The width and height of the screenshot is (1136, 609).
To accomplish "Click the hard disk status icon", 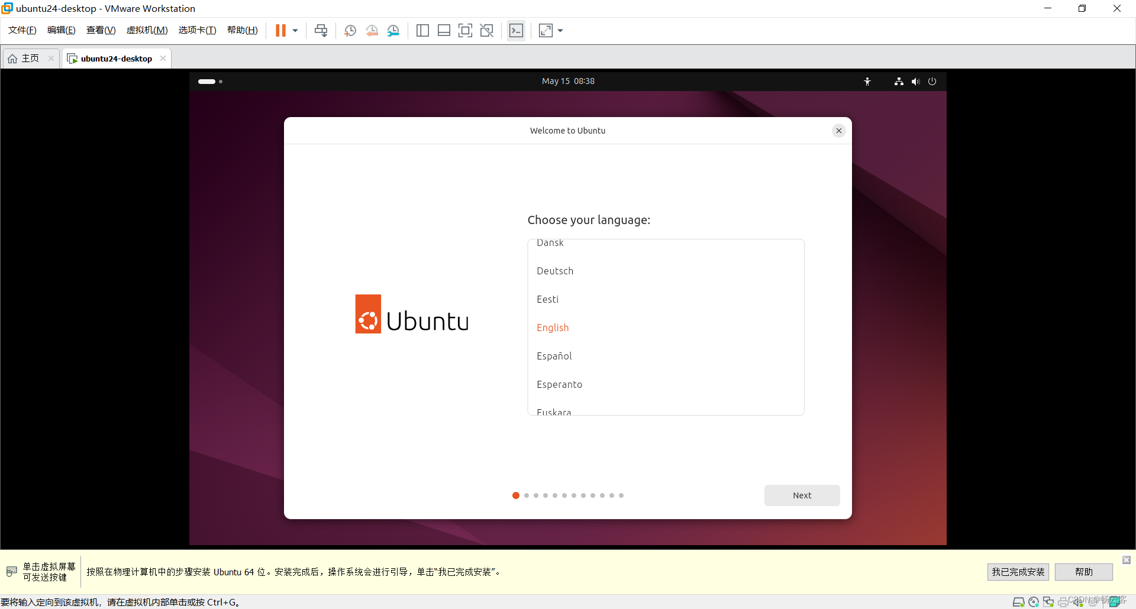I will click(1019, 602).
